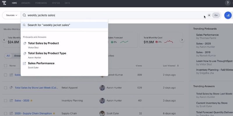The image size is (233, 116).
Task: Open the Sources dropdown
Action: (12, 15)
